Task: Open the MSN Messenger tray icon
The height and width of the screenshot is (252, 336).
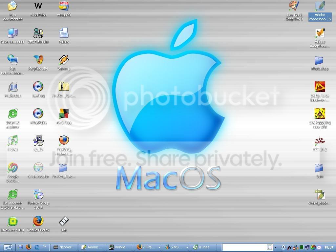Action: (x=296, y=247)
